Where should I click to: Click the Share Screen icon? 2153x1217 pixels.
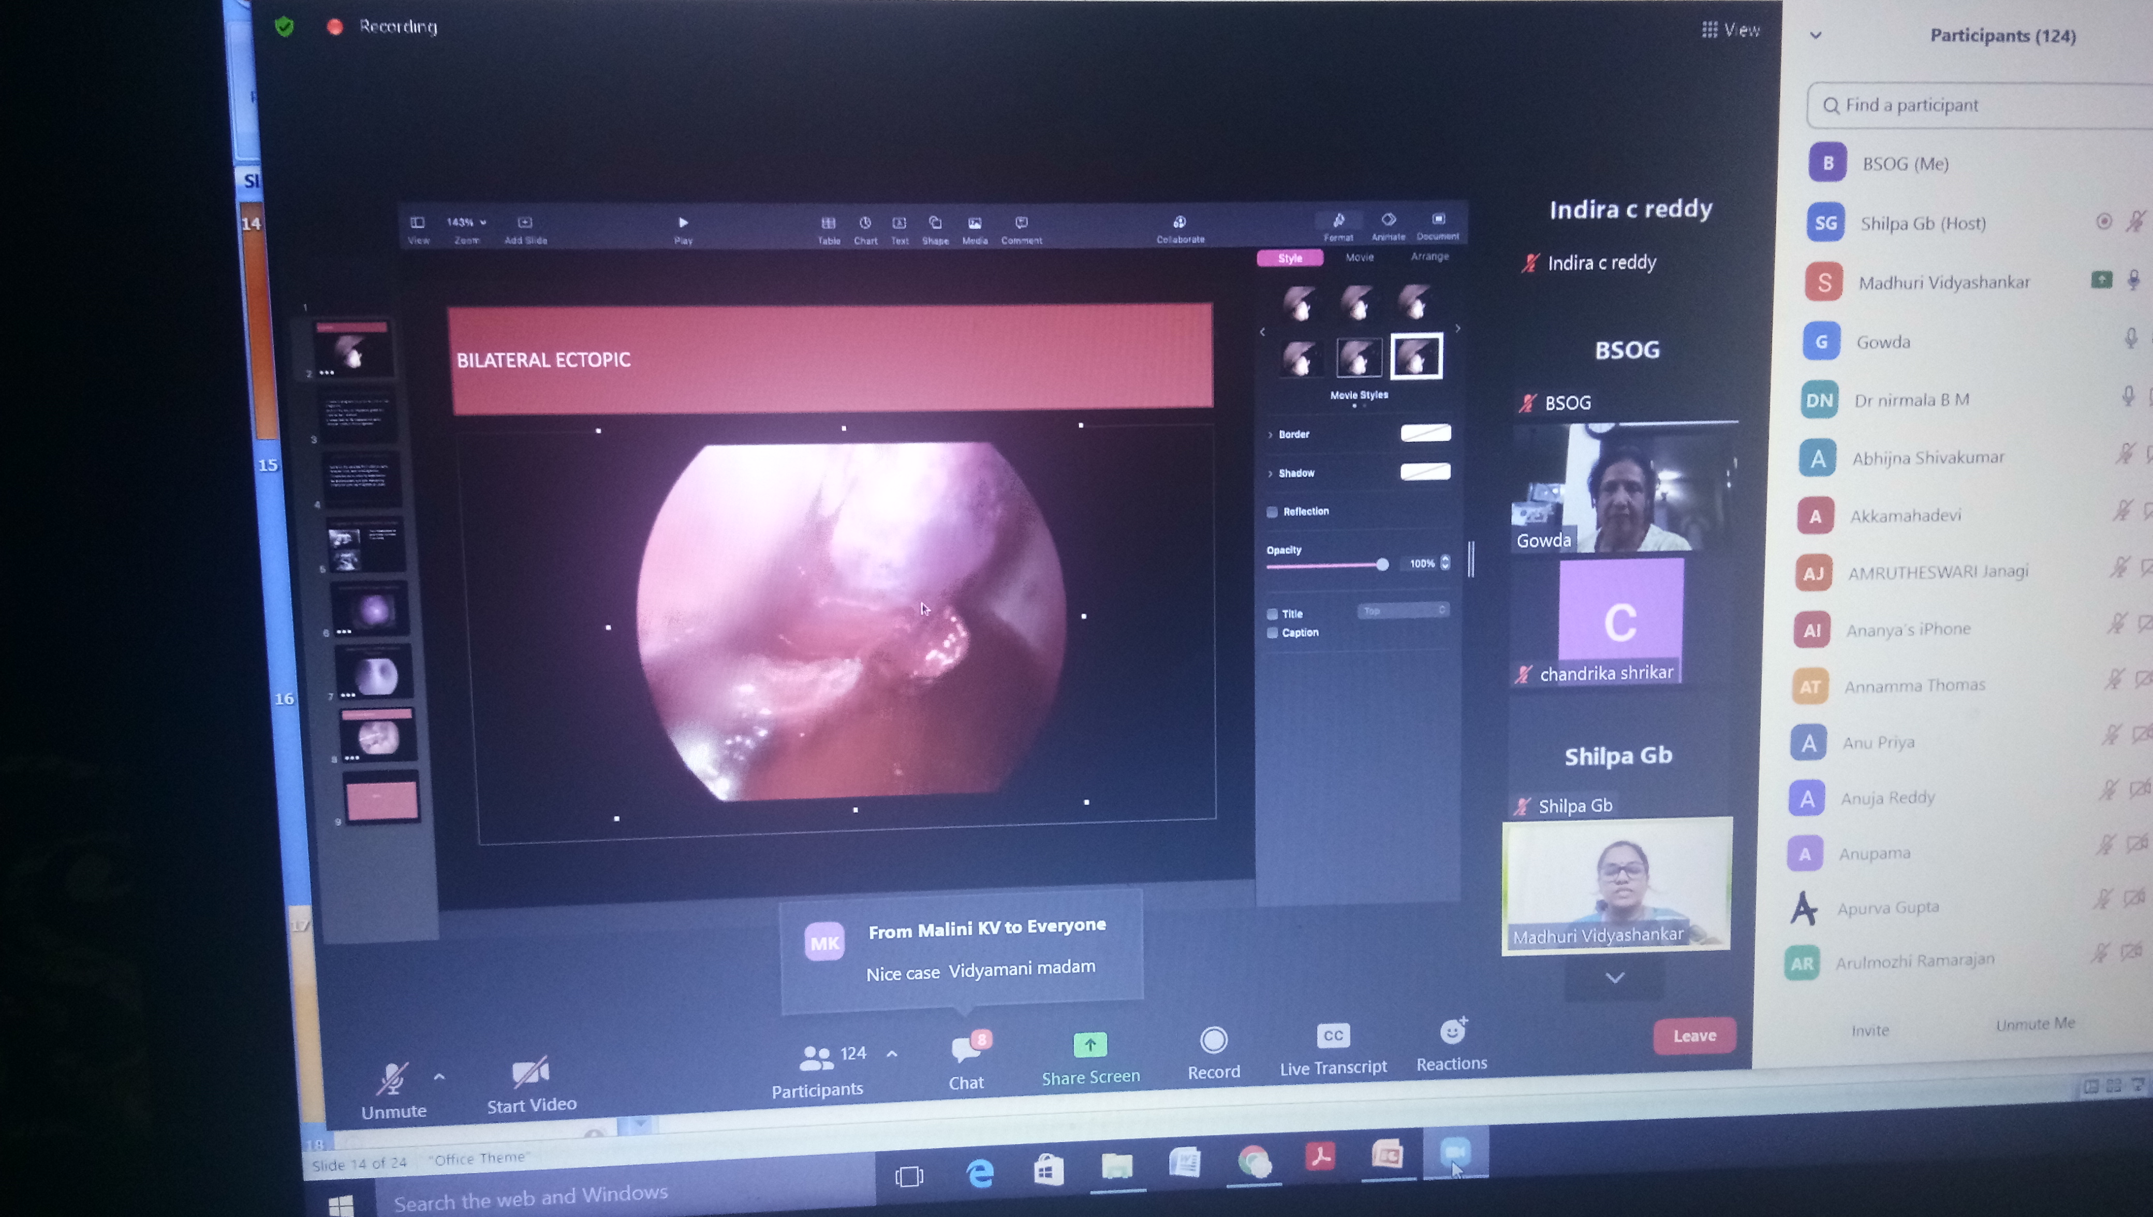(x=1090, y=1045)
